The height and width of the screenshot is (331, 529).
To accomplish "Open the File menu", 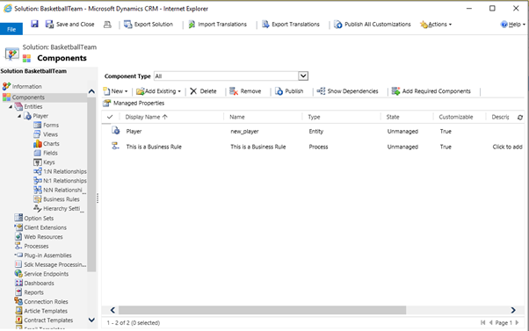I will pyautogui.click(x=11, y=29).
